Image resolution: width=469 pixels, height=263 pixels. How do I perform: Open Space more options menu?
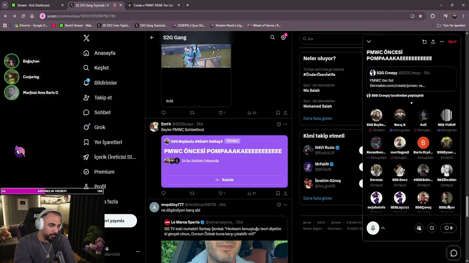click(x=442, y=42)
